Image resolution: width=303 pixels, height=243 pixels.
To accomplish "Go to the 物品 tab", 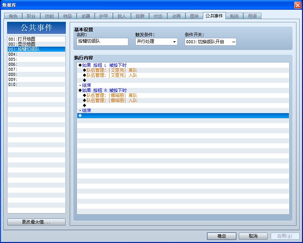I will pyautogui.click(x=68, y=16).
